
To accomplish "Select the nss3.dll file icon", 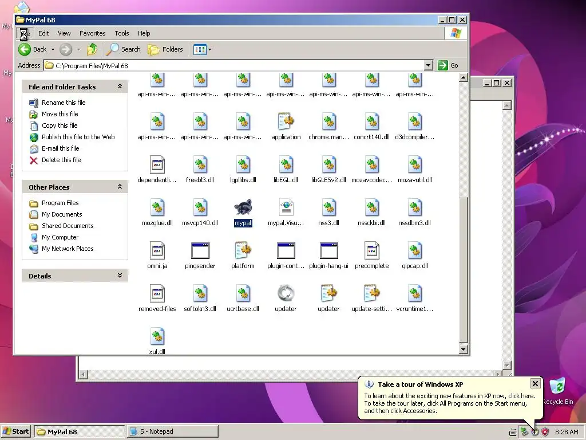I will click(329, 207).
